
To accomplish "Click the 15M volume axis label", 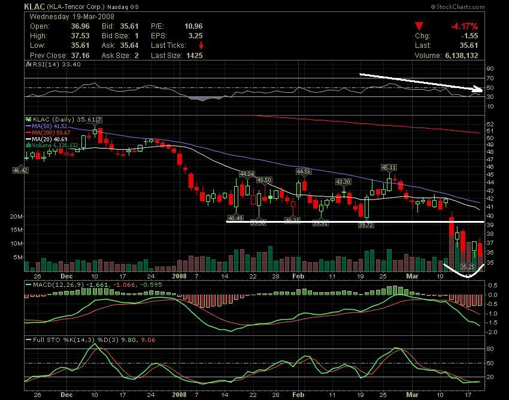I will [x=16, y=230].
